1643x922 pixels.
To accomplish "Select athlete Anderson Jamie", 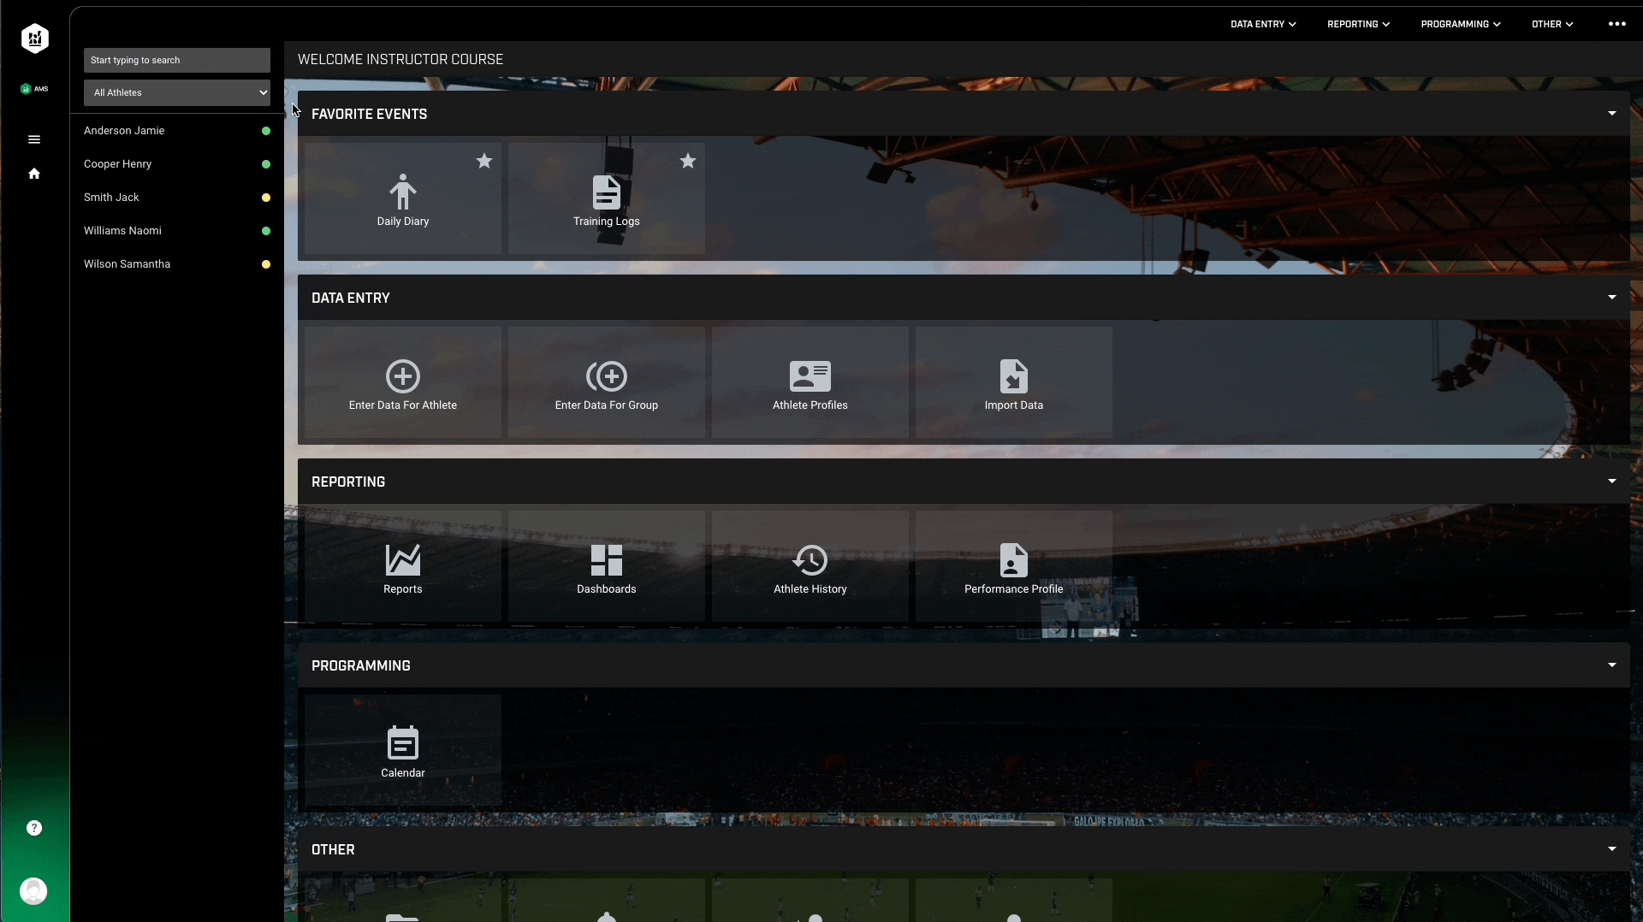I will (x=124, y=131).
